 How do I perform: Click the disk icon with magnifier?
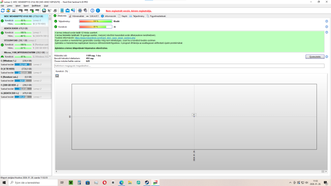[x=37, y=11]
